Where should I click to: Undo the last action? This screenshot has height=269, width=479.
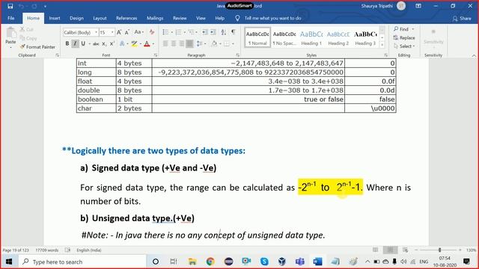[21, 6]
